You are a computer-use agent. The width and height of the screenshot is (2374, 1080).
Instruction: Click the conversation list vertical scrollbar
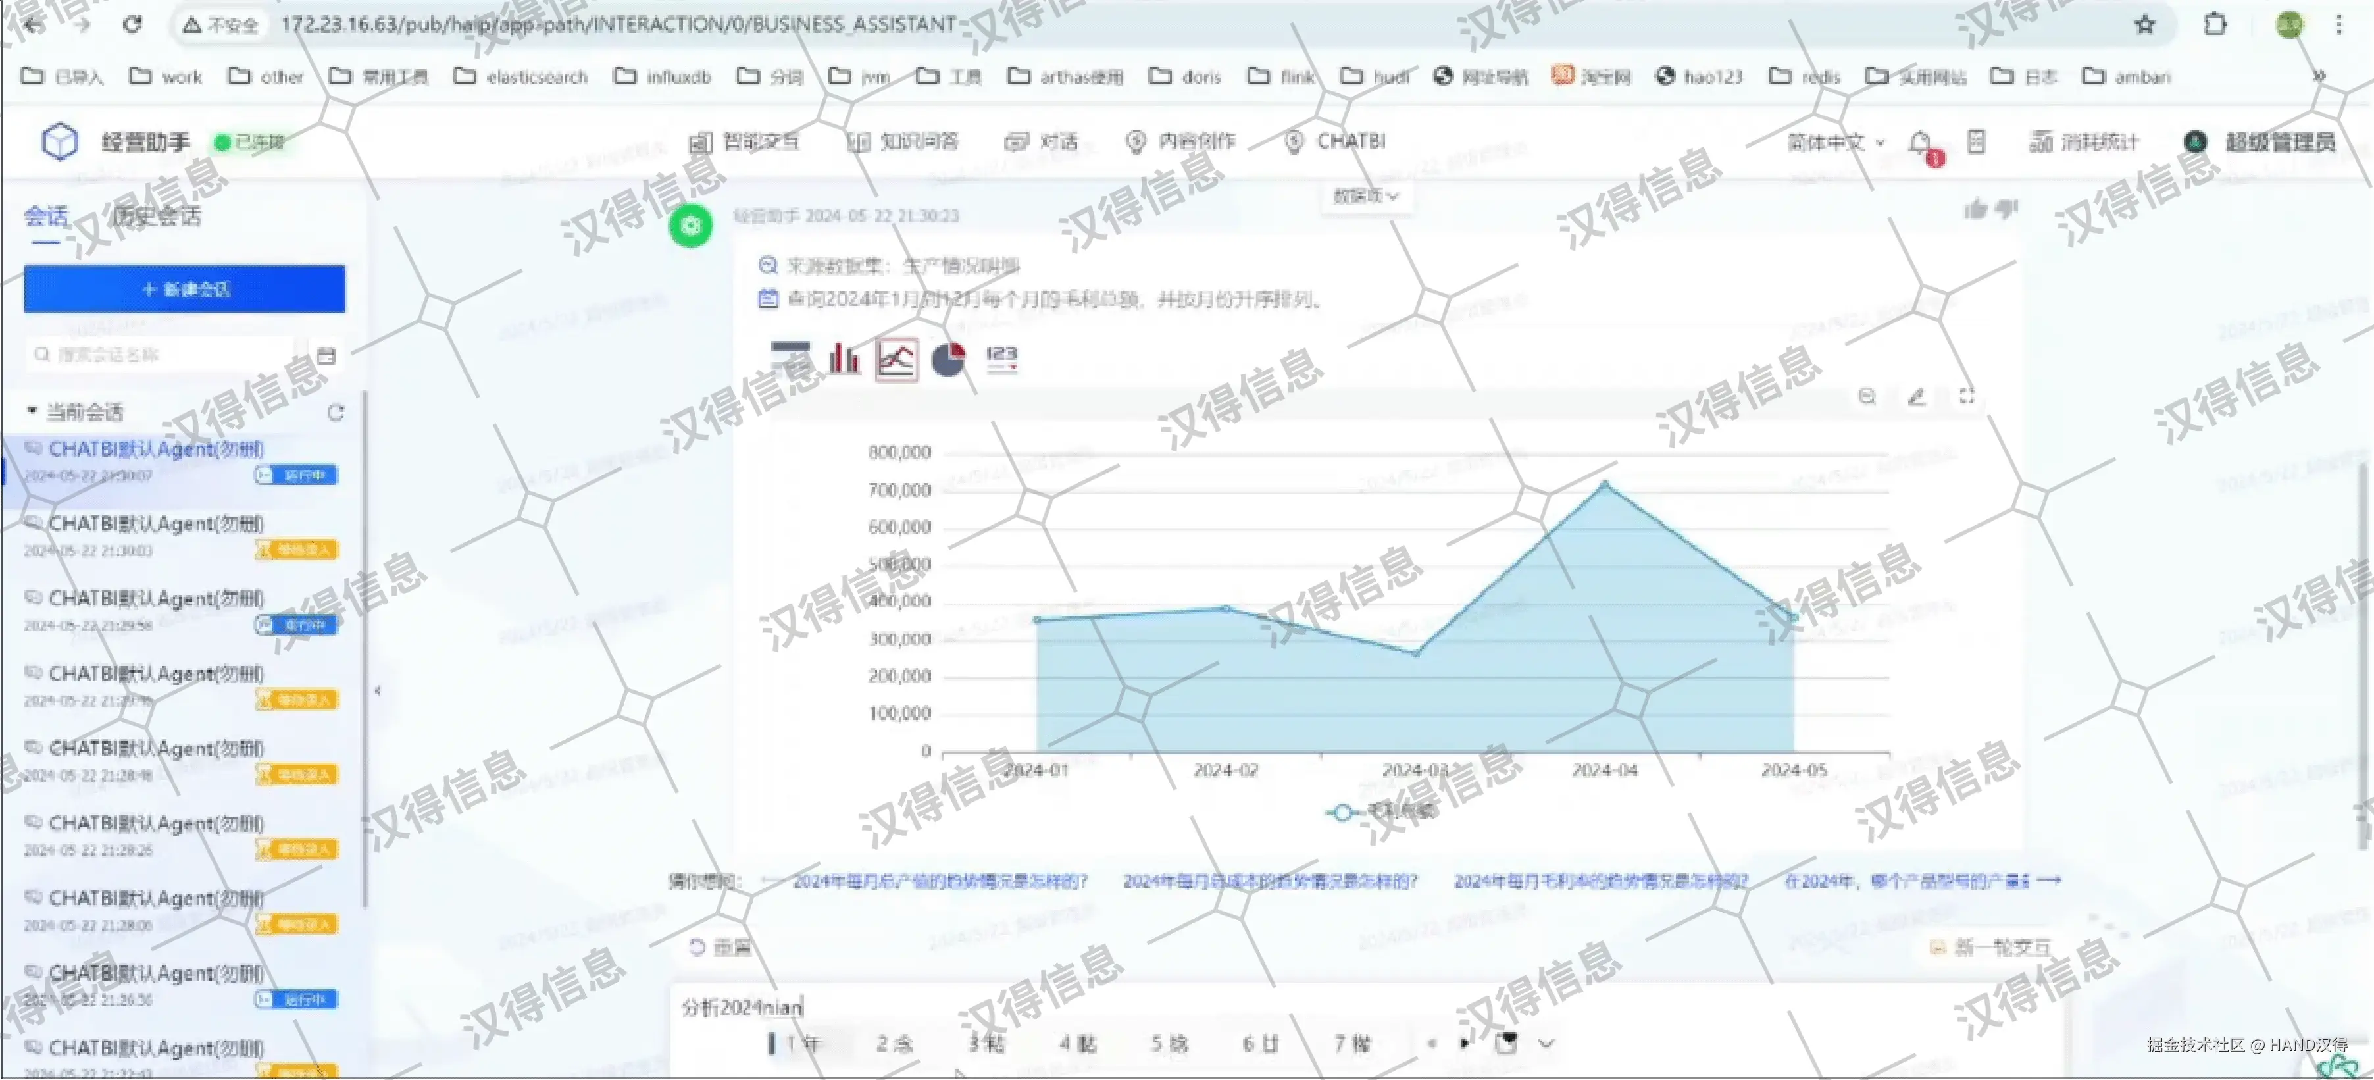tap(365, 645)
